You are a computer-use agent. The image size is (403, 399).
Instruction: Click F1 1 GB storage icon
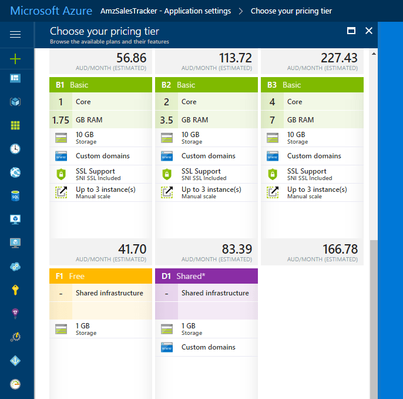61,329
